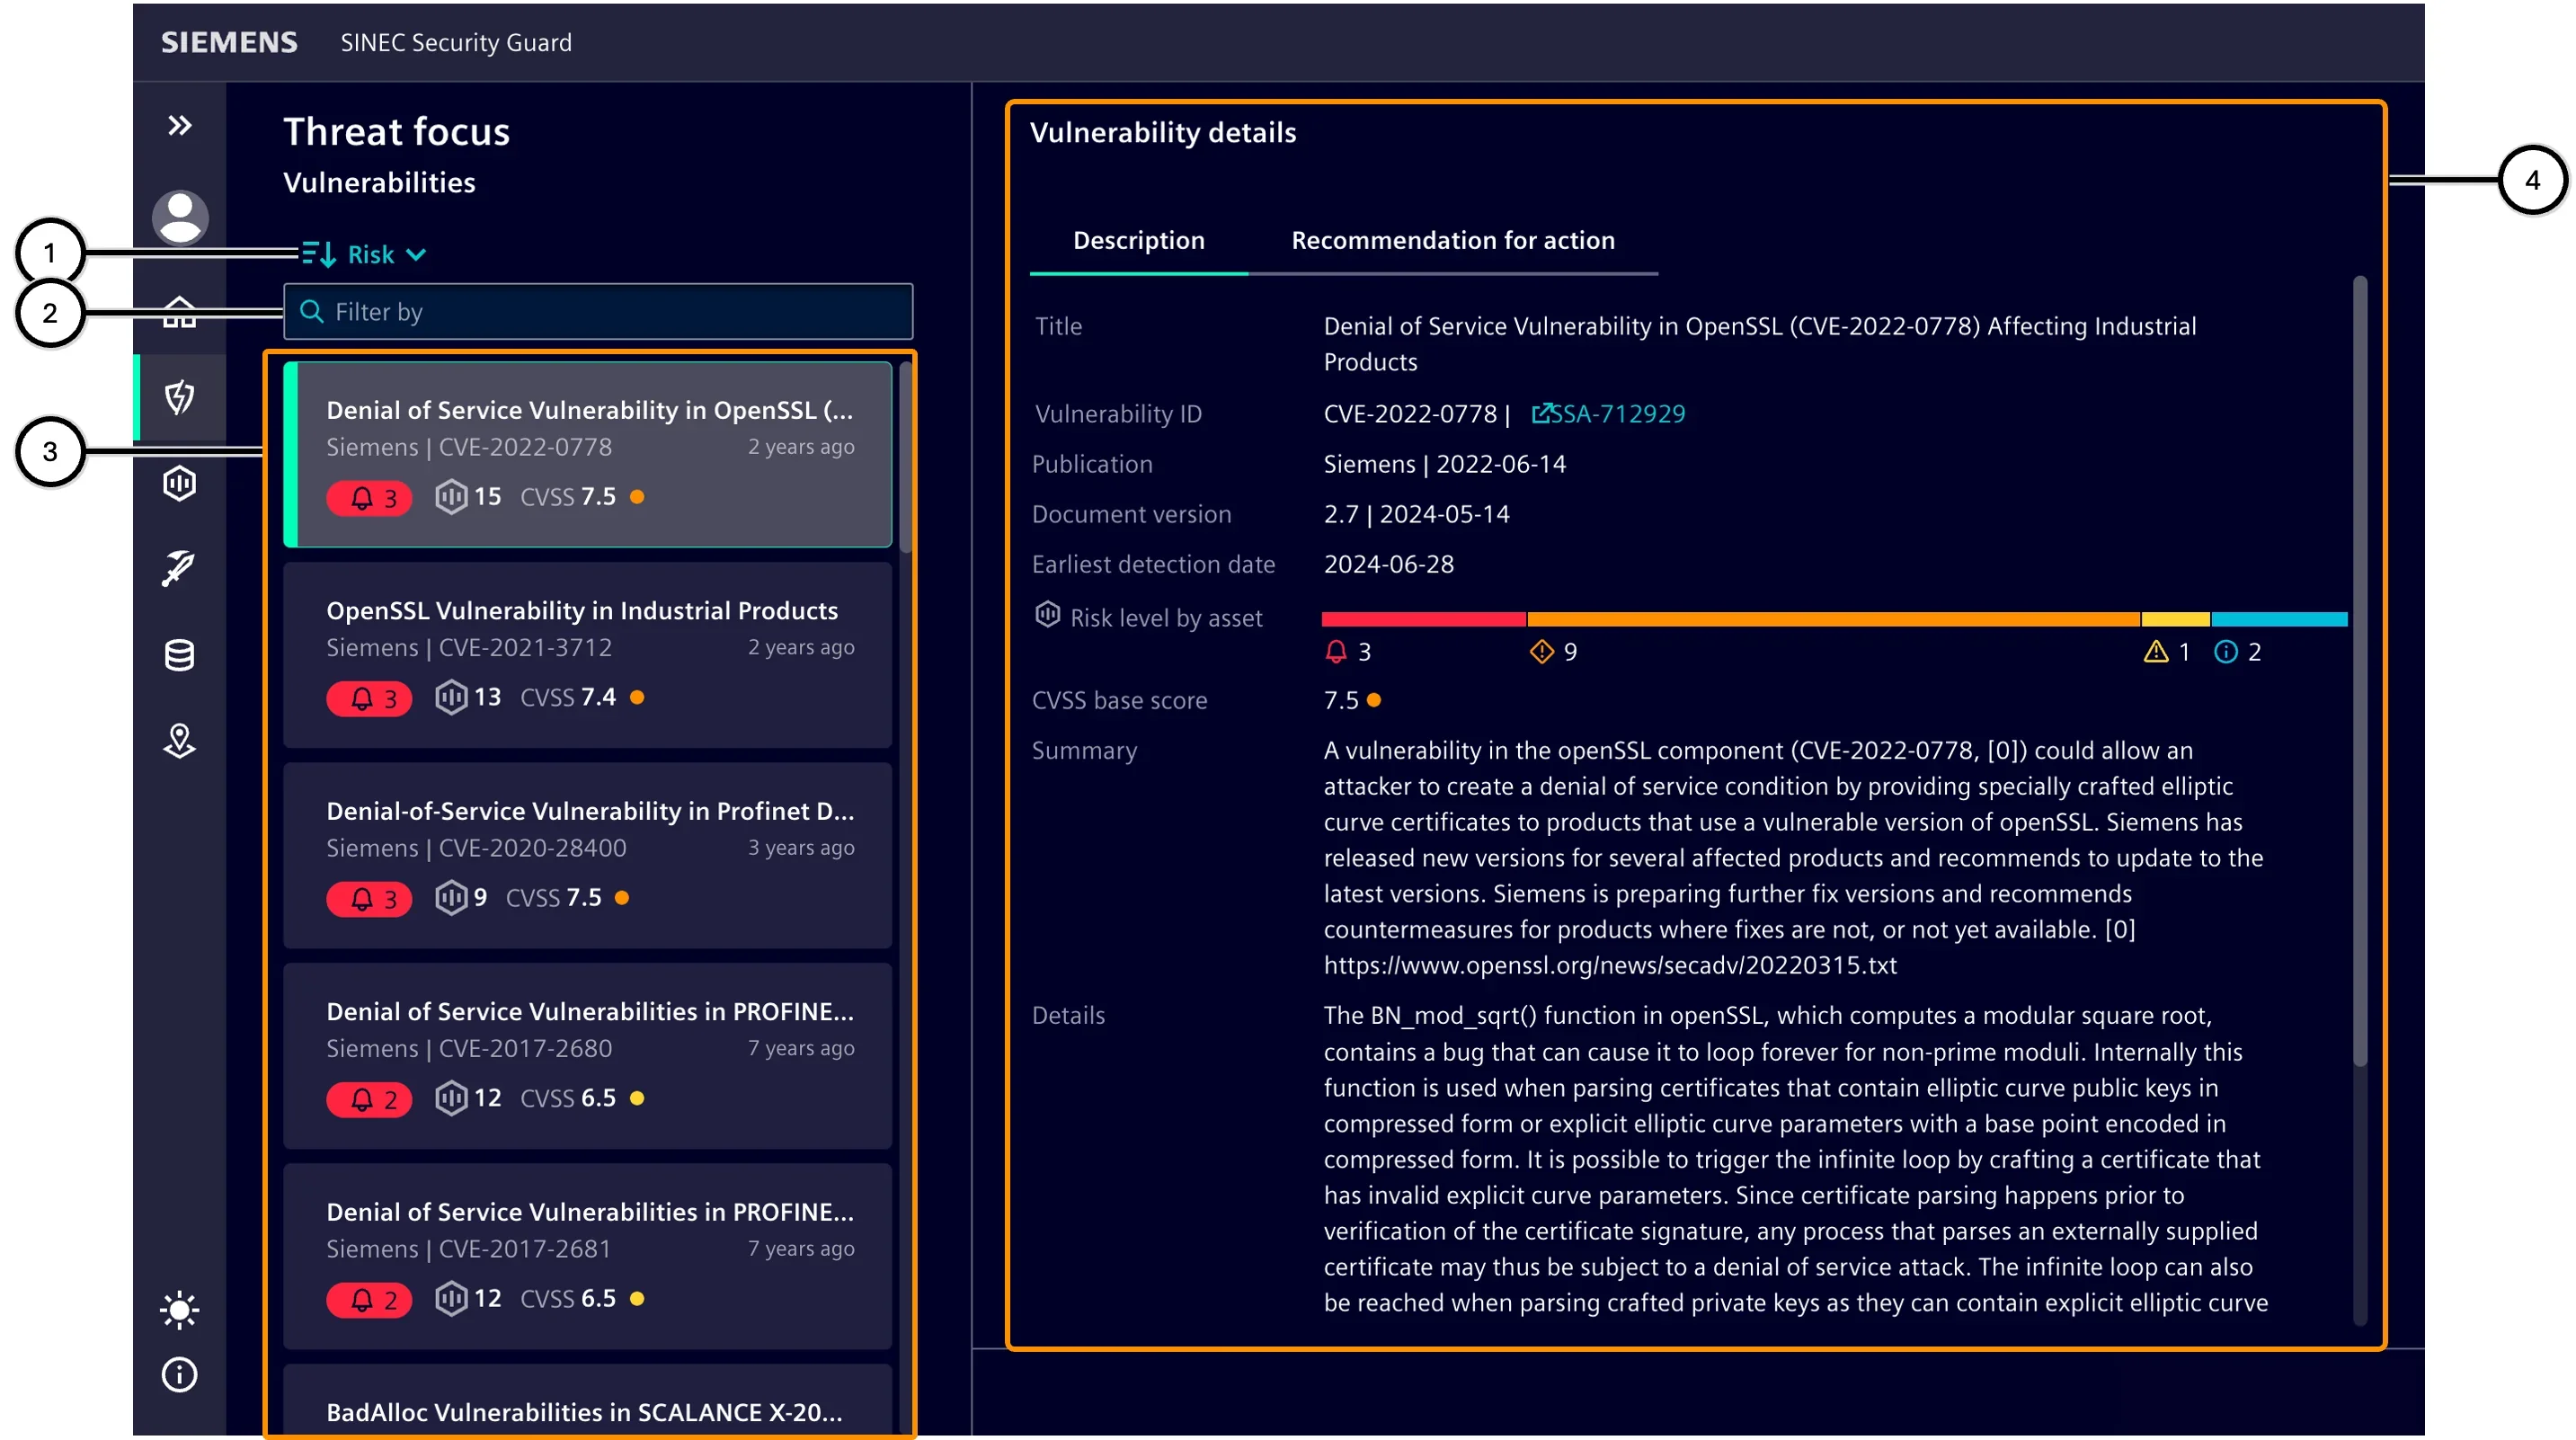Select the CVE-2017-2680 PROFINET vulnerability card
This screenshot has height=1440, width=2576.
point(588,1056)
